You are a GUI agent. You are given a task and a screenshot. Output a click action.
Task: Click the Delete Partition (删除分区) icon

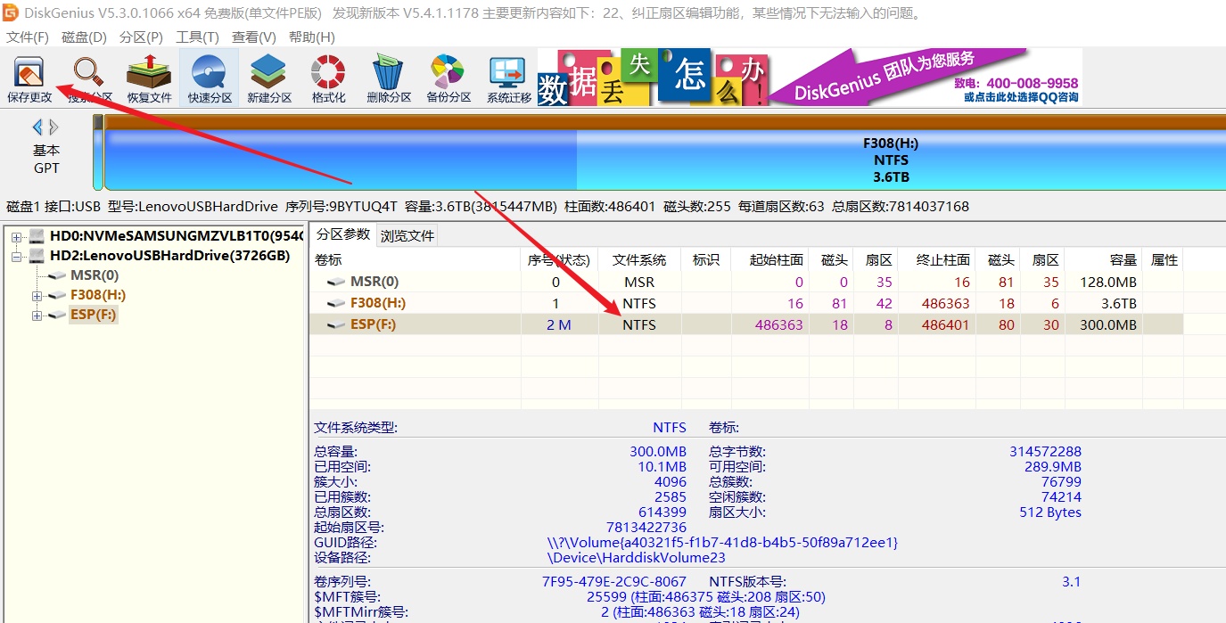[389, 78]
